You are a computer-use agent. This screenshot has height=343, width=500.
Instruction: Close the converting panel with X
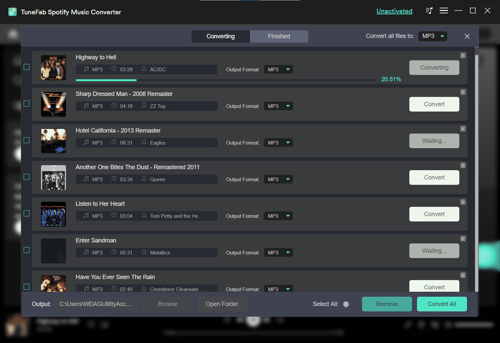(467, 36)
